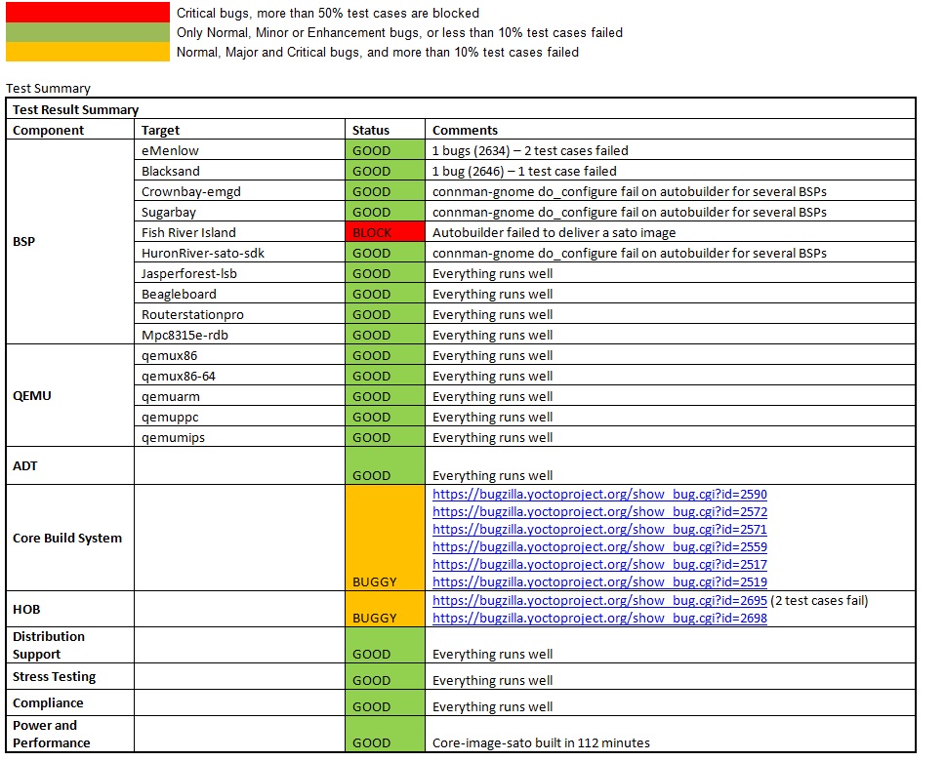Select the Core Build System BUGGY cell
The height and width of the screenshot is (761, 945).
point(386,538)
